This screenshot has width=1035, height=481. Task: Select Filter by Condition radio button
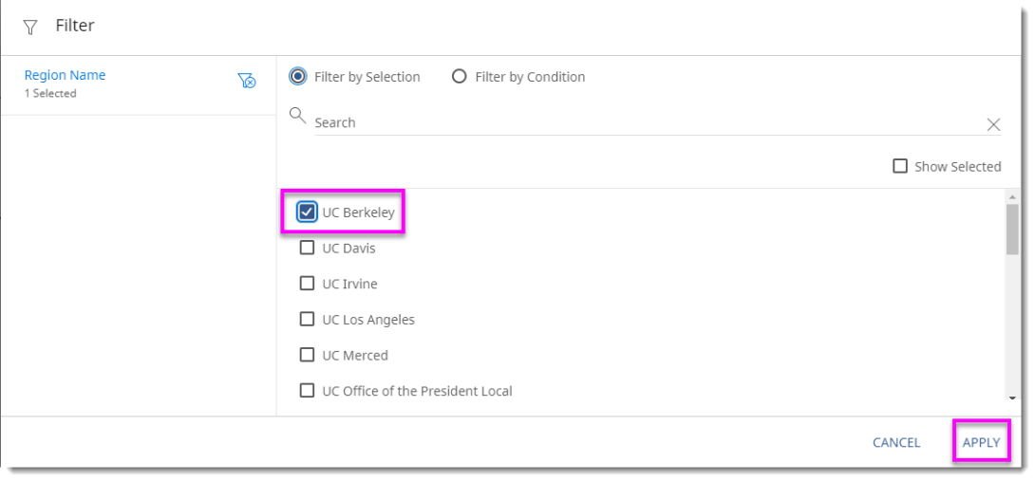[x=460, y=77]
